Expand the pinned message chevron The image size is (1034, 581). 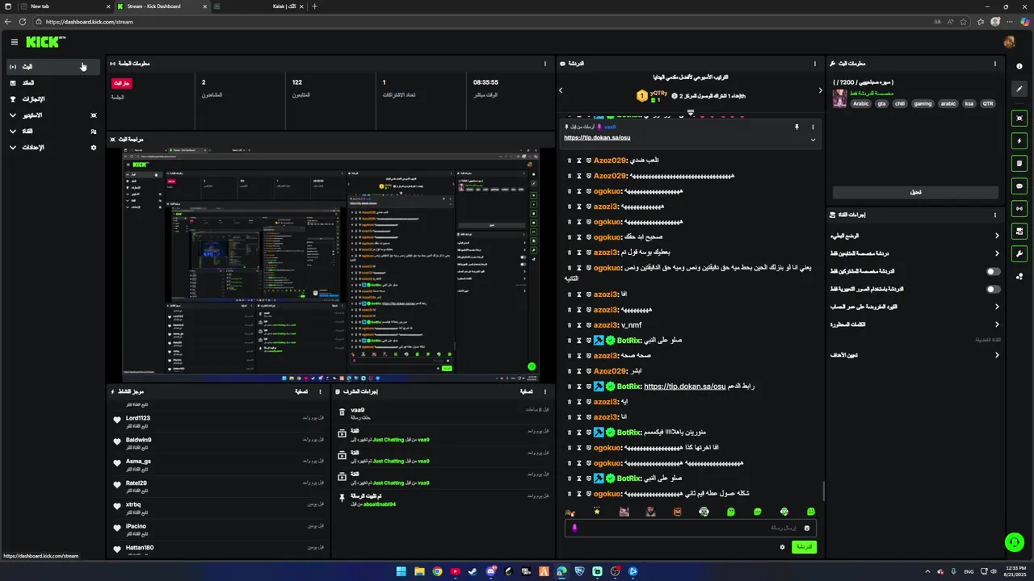click(x=813, y=140)
